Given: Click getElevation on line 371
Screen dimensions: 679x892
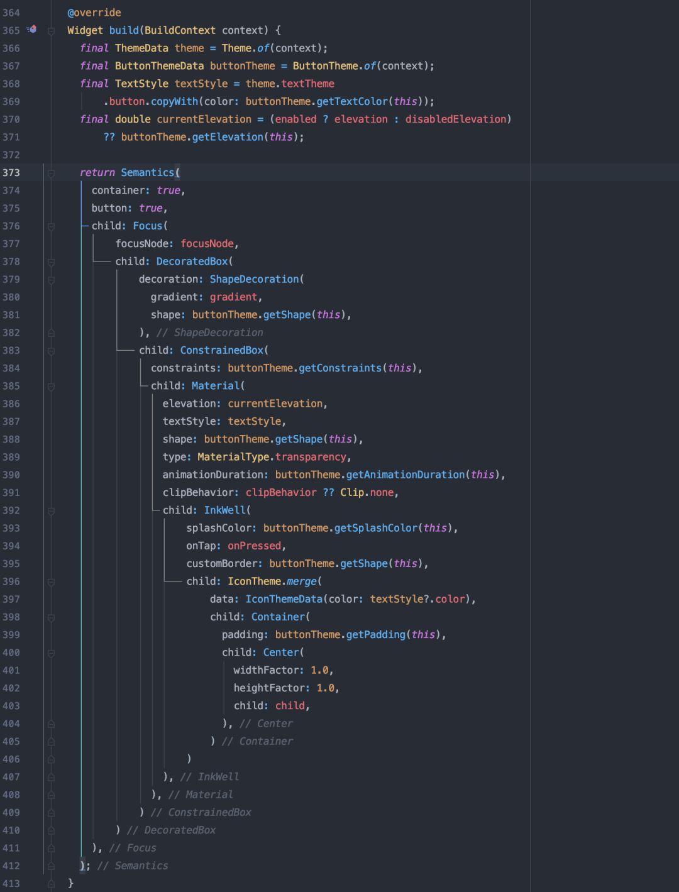Looking at the screenshot, I should (x=228, y=137).
